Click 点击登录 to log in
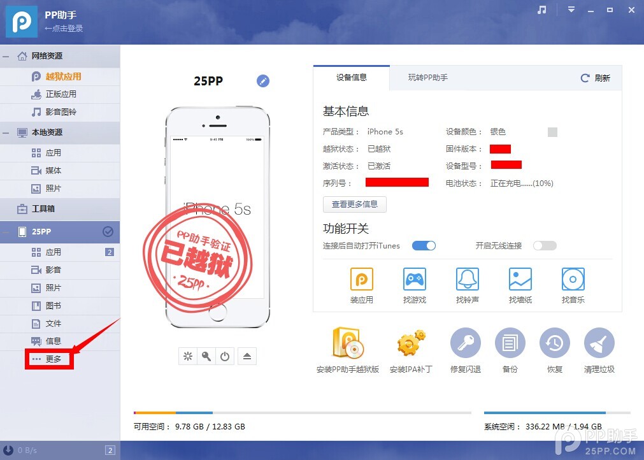Image resolution: width=644 pixels, height=460 pixels. (62, 28)
